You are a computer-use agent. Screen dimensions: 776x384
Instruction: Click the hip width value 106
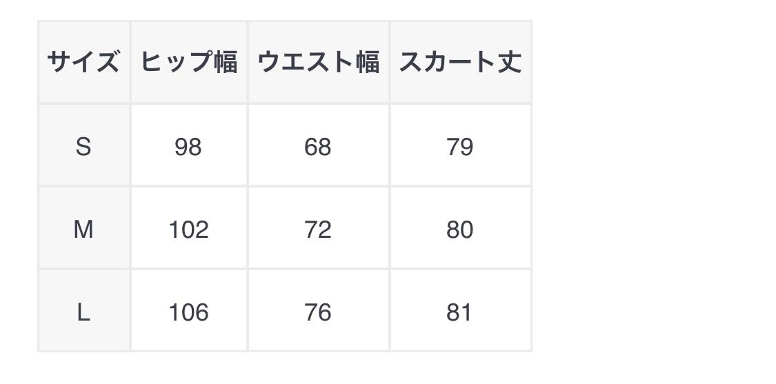click(x=188, y=312)
